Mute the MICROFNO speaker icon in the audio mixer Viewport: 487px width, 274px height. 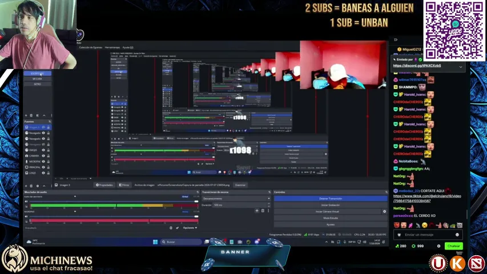[x=26, y=216]
